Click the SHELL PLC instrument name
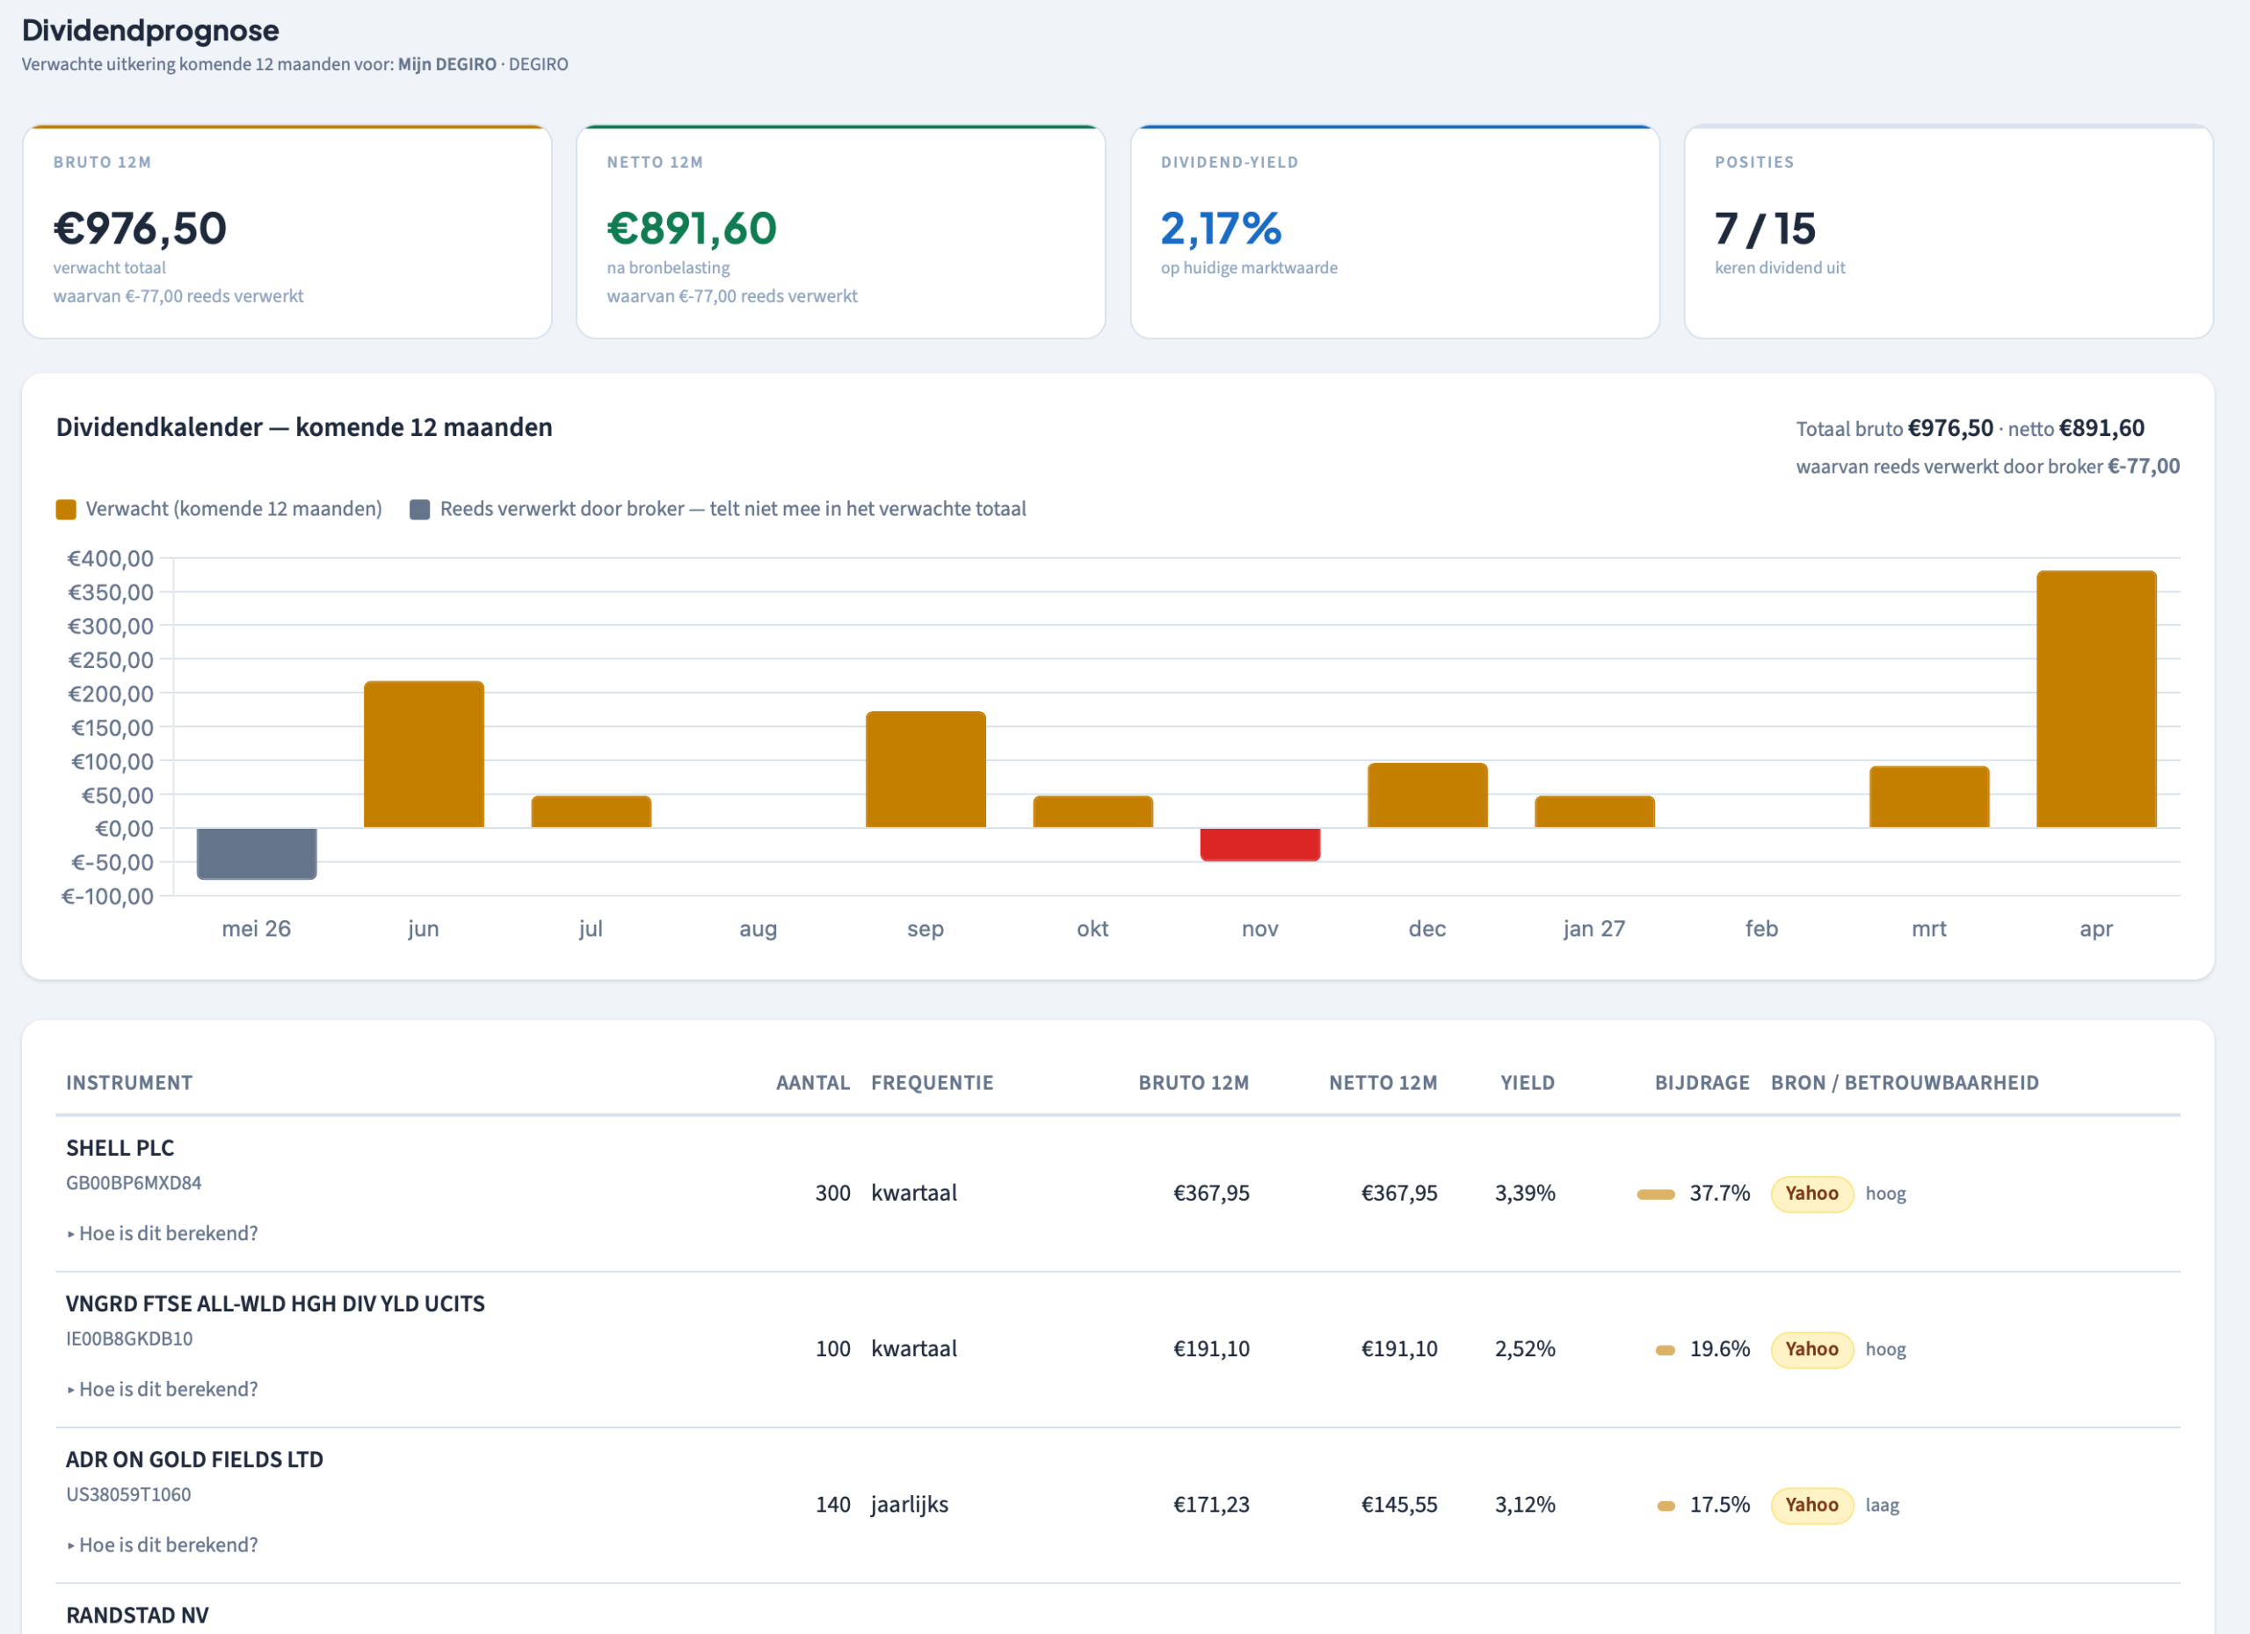This screenshot has width=2250, height=1634. click(x=120, y=1148)
